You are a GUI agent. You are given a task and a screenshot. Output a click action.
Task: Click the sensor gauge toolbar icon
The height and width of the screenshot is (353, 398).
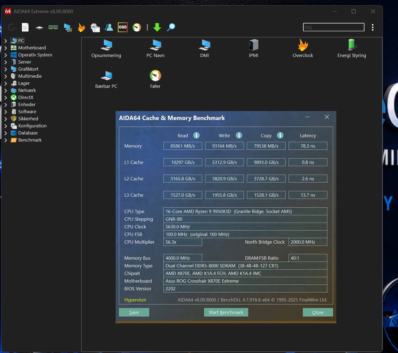(137, 27)
